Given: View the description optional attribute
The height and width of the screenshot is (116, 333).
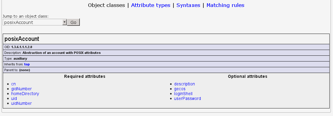Looking at the screenshot, I should (184, 84).
